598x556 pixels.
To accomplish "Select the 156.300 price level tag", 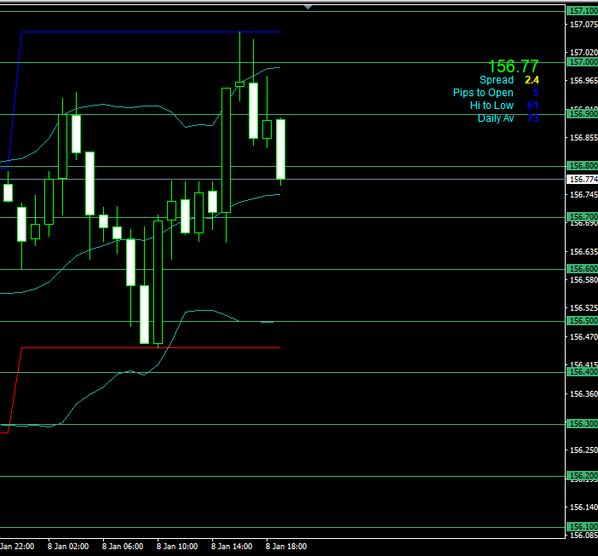I will (583, 424).
